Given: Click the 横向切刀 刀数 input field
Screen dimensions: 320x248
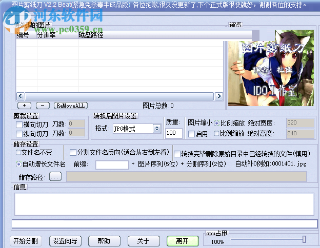Looking at the screenshot, I should [76, 123].
